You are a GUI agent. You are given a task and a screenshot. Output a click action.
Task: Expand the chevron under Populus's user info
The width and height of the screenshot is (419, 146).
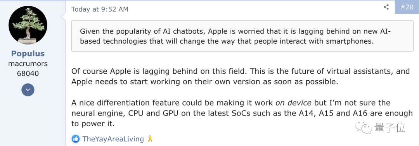point(28,90)
